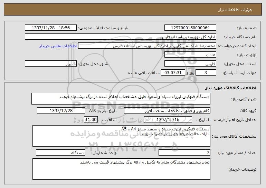This screenshot has height=188, width=266.
Task: Click the price validity date field 1397/12/16
Action: pyautogui.click(x=168, y=120)
